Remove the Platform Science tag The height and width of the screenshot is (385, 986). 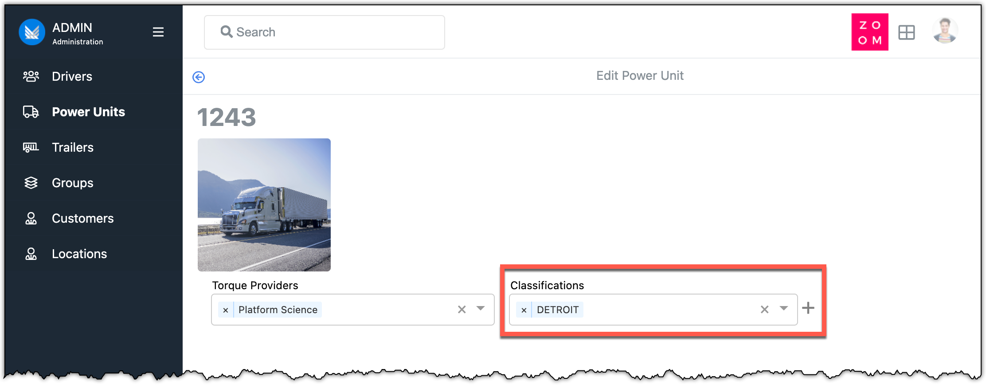pyautogui.click(x=226, y=310)
